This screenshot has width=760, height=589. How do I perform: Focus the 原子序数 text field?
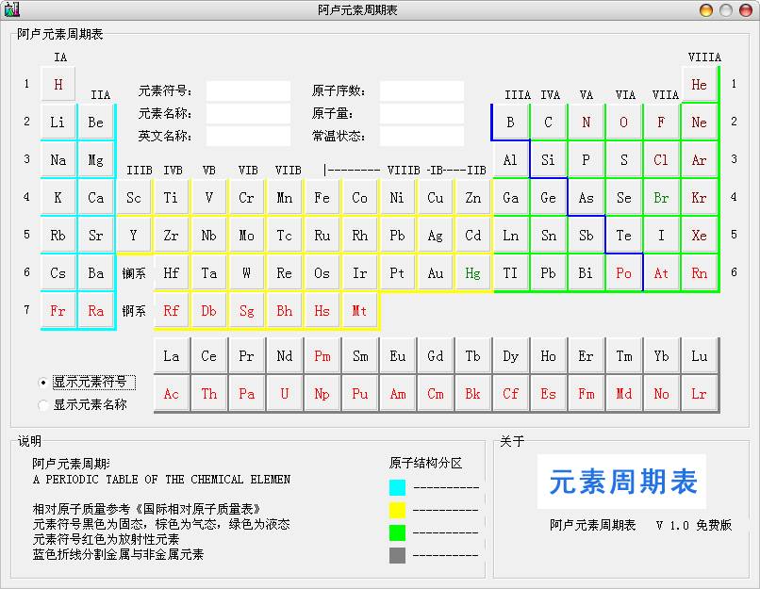[421, 91]
